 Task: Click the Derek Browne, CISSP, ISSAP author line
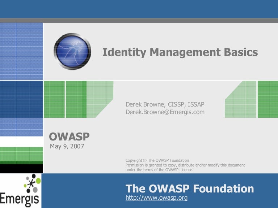167,104
